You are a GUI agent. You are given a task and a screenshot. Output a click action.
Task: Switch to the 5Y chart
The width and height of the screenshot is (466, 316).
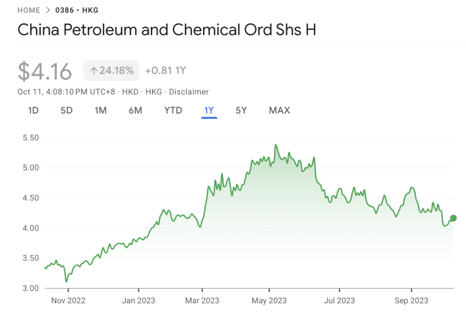point(241,111)
